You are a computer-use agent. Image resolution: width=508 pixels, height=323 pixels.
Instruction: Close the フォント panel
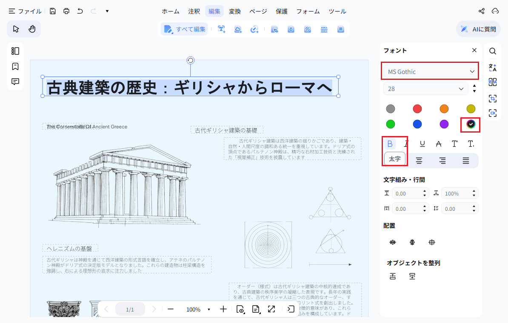tap(474, 50)
